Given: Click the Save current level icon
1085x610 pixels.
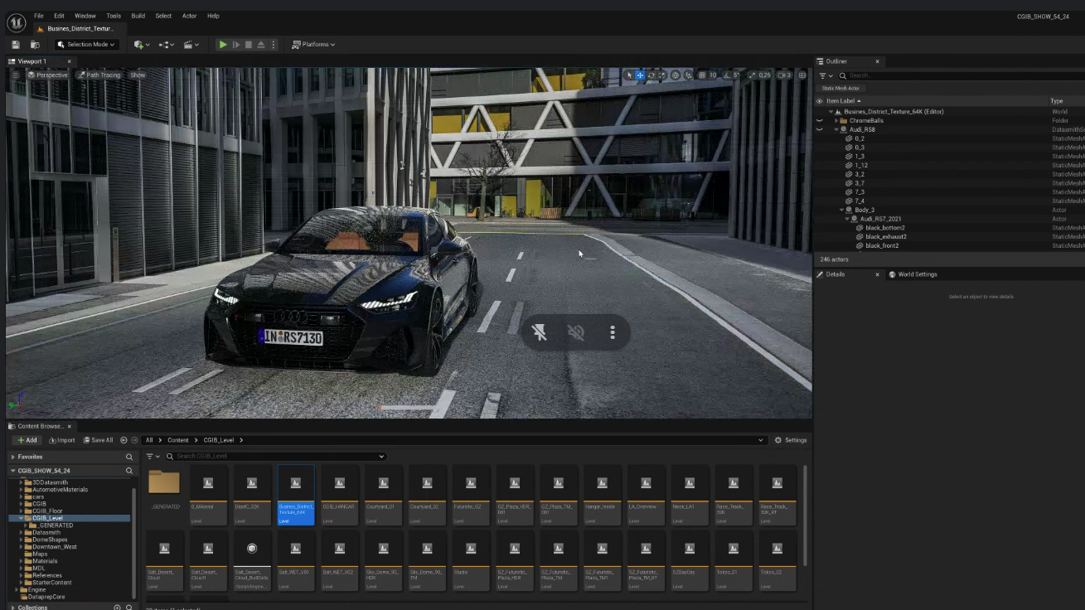Looking at the screenshot, I should [16, 45].
